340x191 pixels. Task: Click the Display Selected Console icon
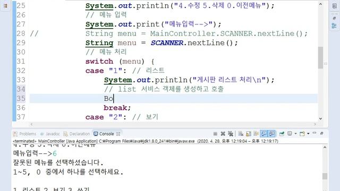coord(290,134)
